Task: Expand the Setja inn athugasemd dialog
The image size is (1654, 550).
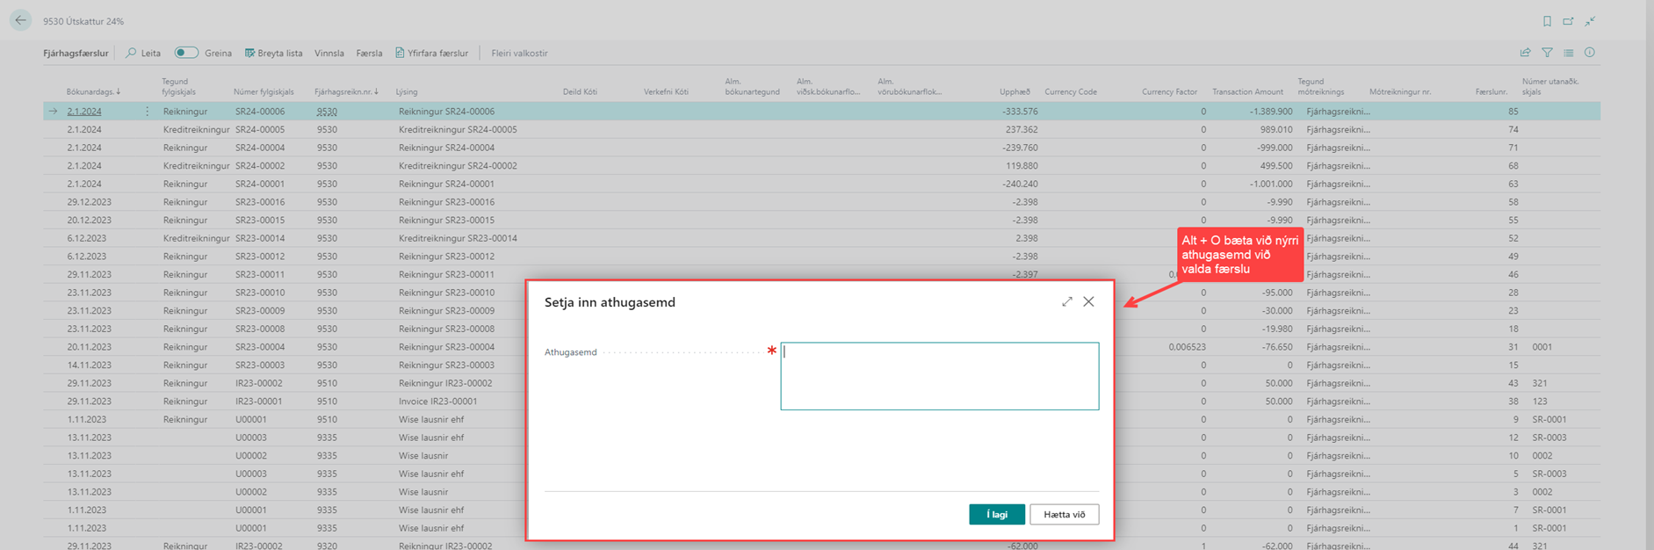Action: coord(1066,301)
